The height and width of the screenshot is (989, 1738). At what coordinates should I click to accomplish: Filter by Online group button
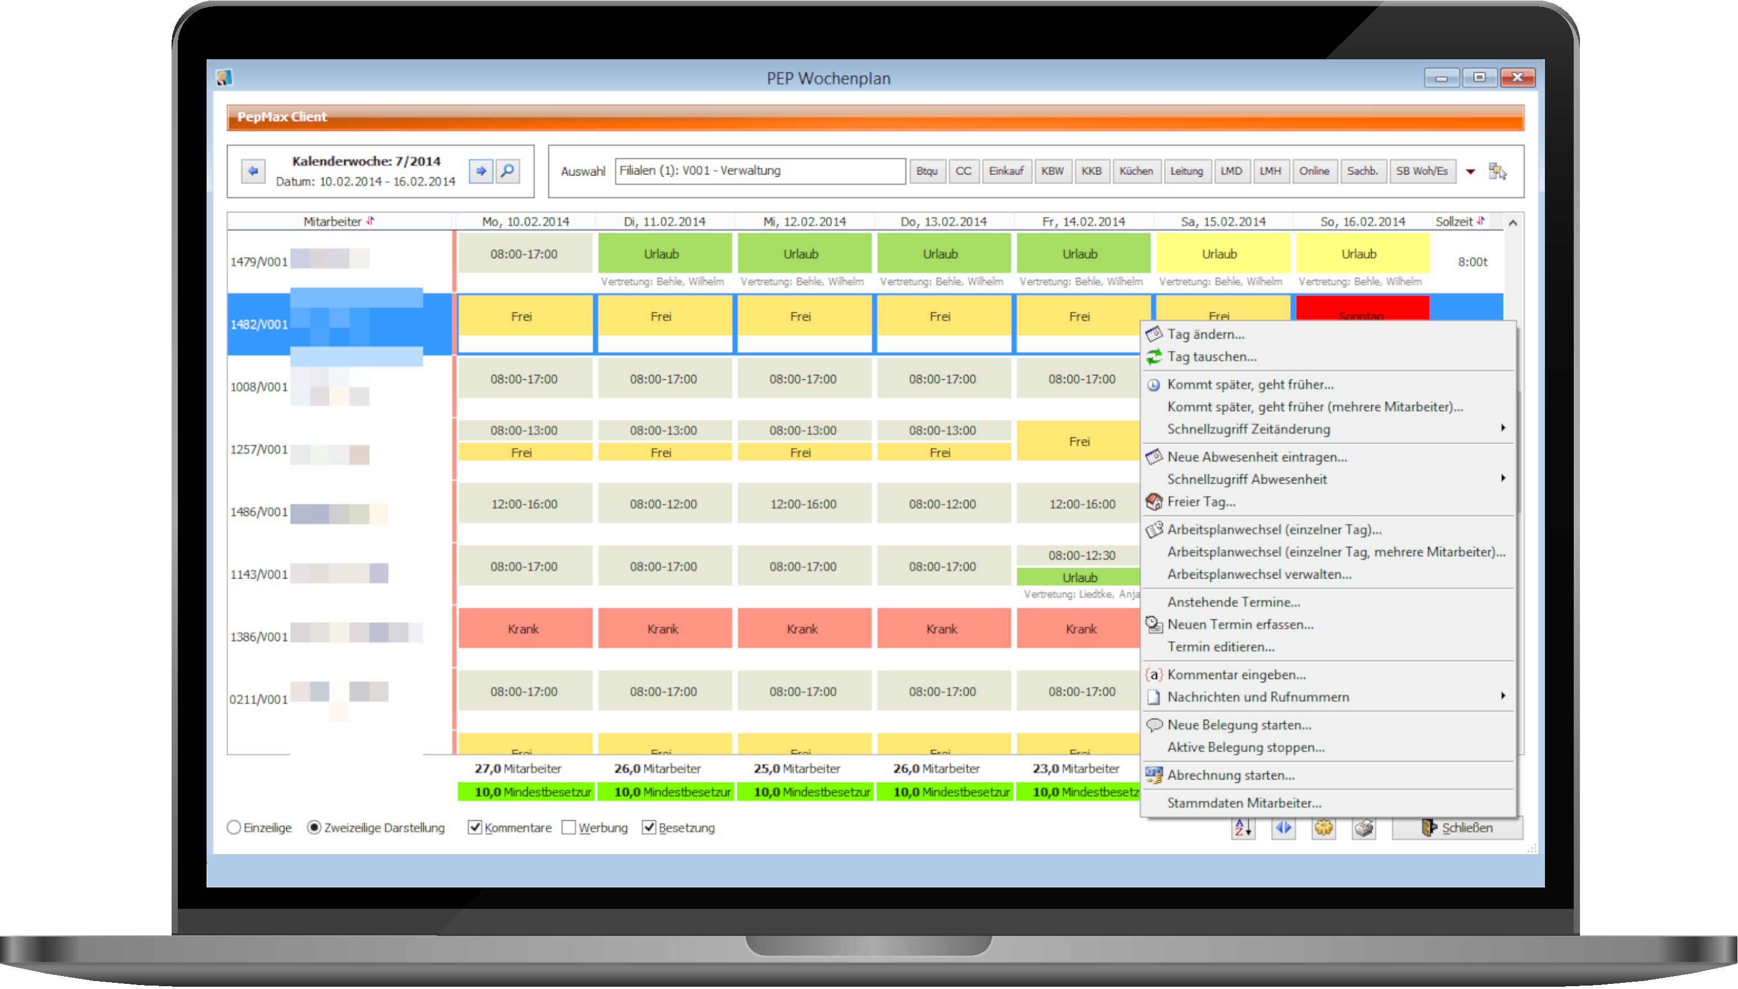(x=1314, y=171)
